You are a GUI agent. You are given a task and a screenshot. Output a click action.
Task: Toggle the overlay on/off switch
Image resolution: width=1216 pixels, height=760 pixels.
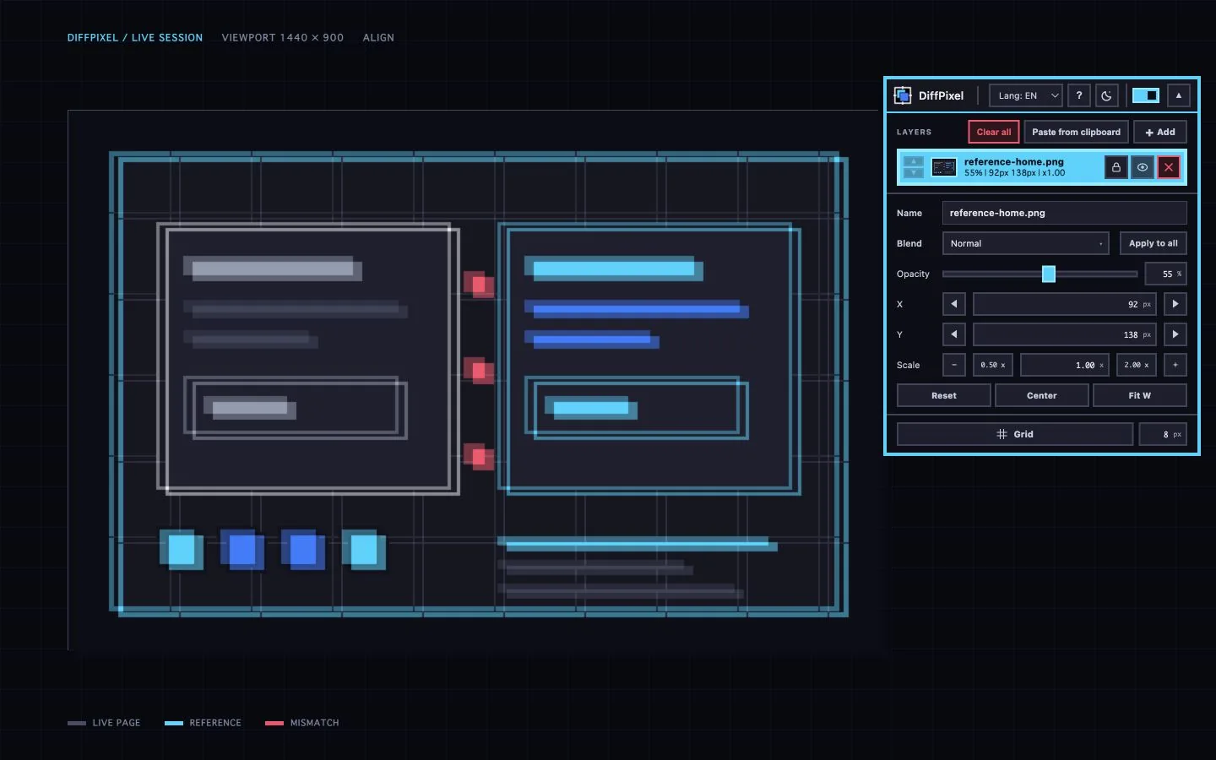point(1146,95)
